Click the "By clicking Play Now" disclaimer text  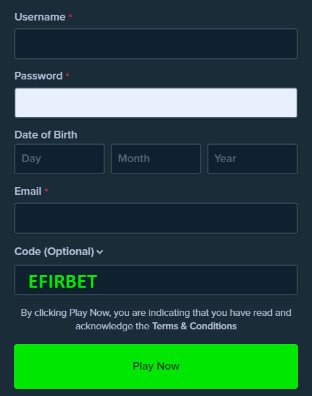pos(156,320)
